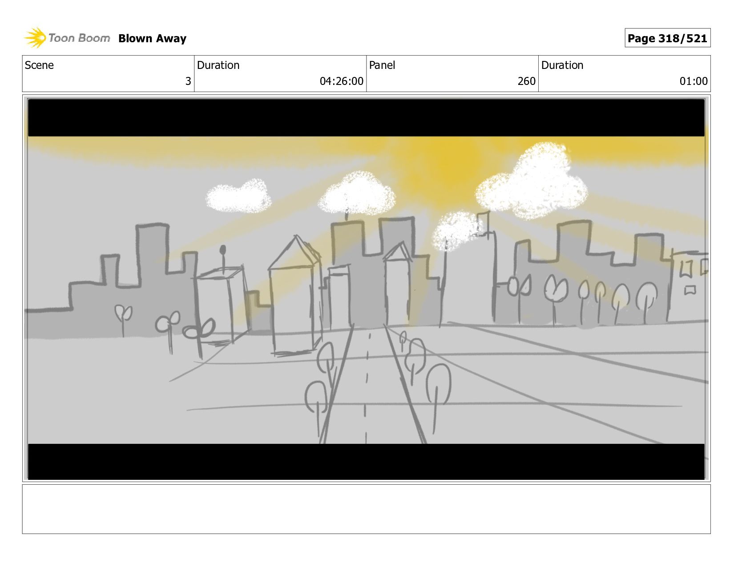Click the scene number value '3'
Viewport: 734px width, 567px height.
188,81
